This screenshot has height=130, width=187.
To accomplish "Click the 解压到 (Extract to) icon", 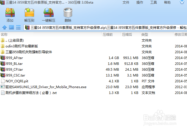I will pos(29,12).
